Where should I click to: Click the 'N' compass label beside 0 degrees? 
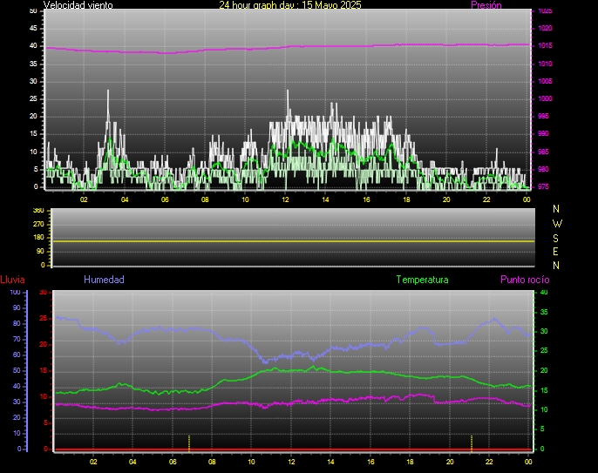pos(556,266)
